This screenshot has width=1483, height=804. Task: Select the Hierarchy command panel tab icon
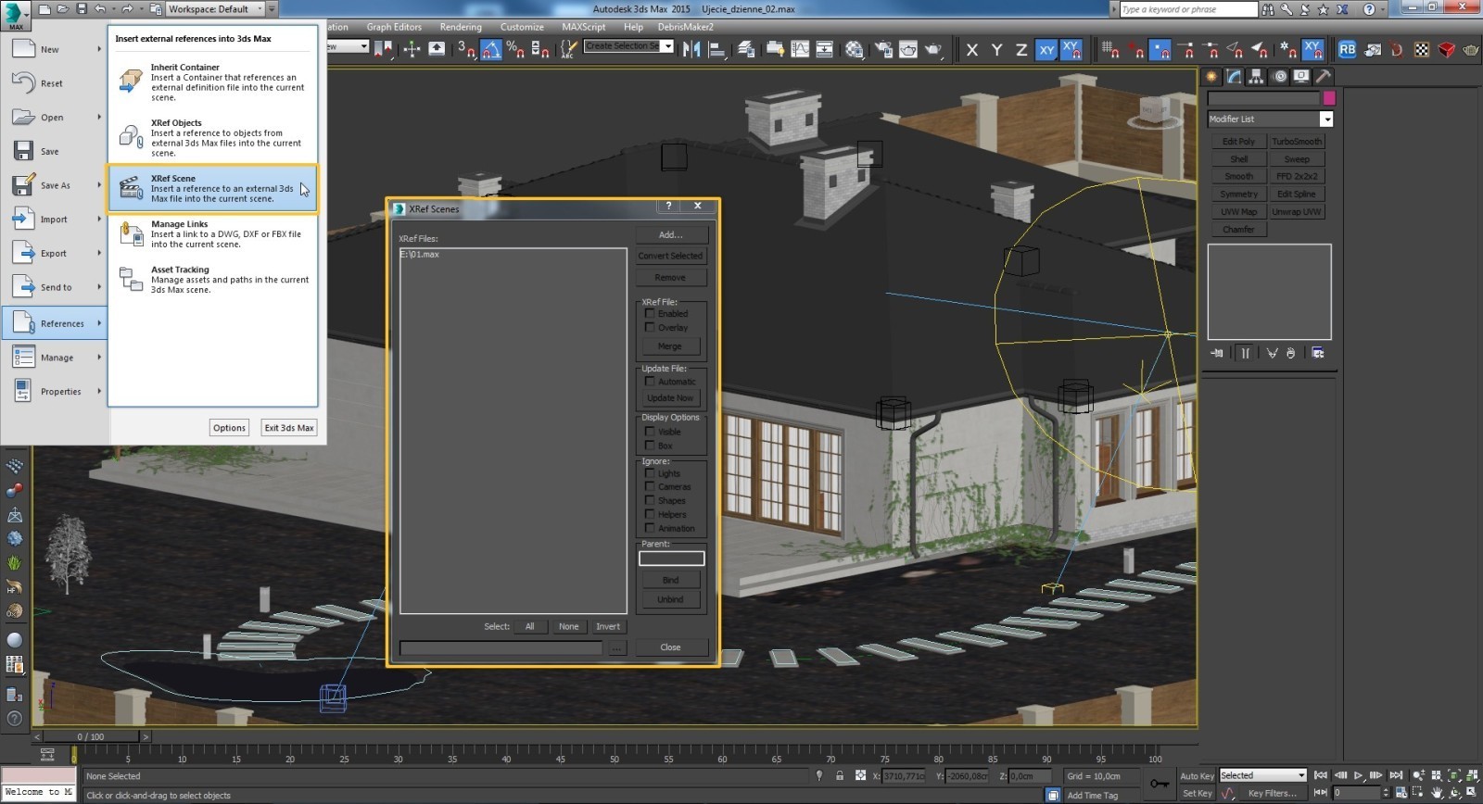coord(1257,76)
